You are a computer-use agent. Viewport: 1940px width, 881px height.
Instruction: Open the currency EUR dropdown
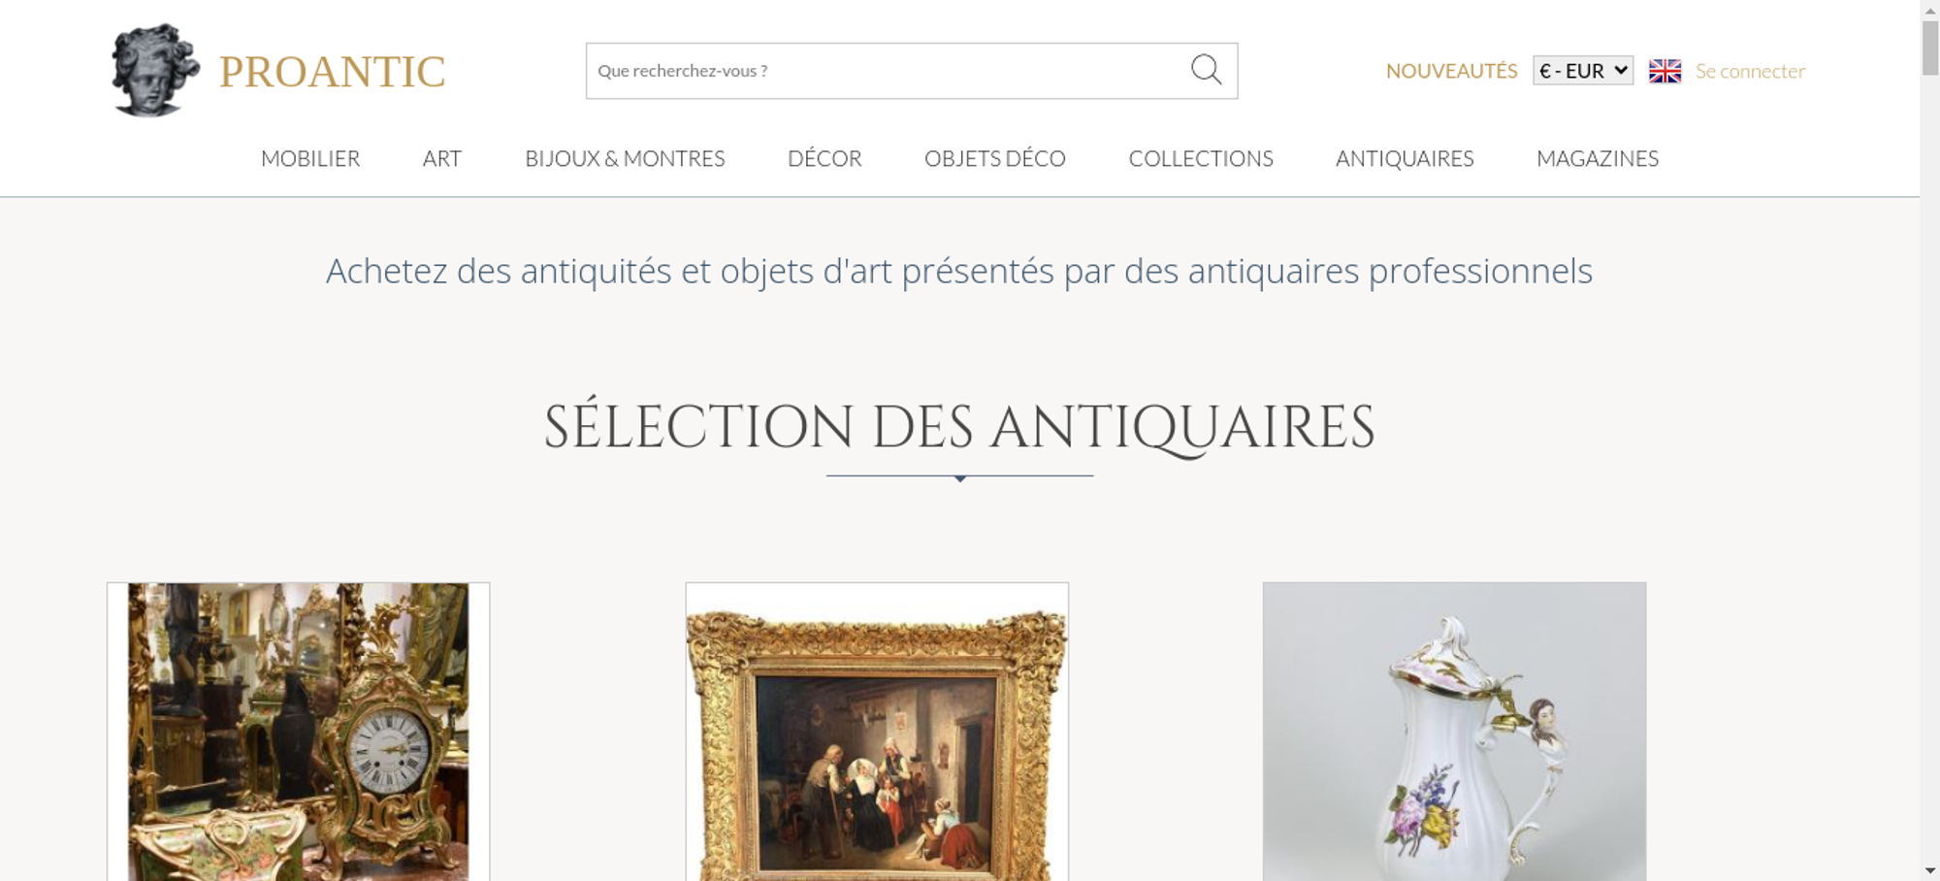1582,71
